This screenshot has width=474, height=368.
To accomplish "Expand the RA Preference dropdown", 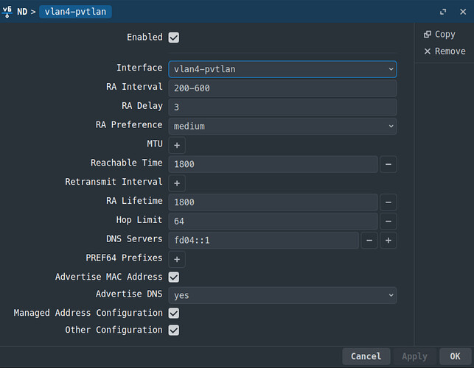I will pyautogui.click(x=282, y=126).
